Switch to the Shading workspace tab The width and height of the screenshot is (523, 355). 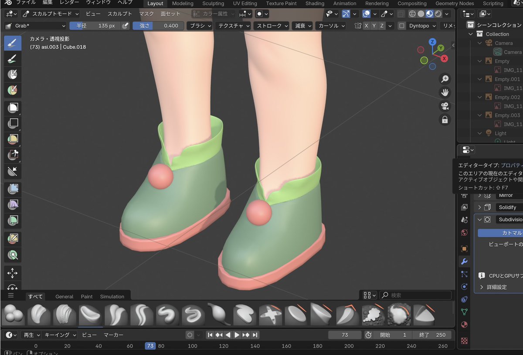coord(315,3)
